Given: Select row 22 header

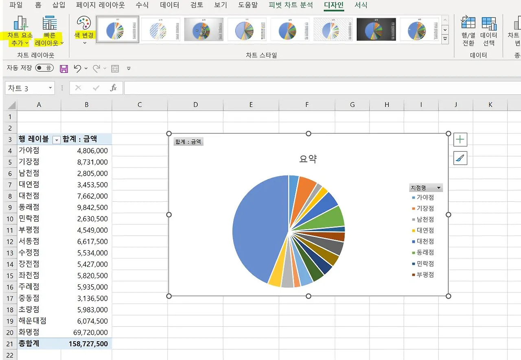Looking at the screenshot, I should coord(10,355).
